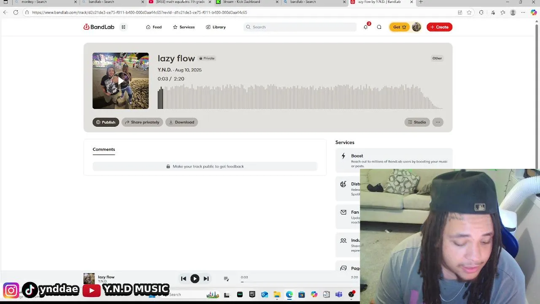Open the Library page

coord(216,27)
